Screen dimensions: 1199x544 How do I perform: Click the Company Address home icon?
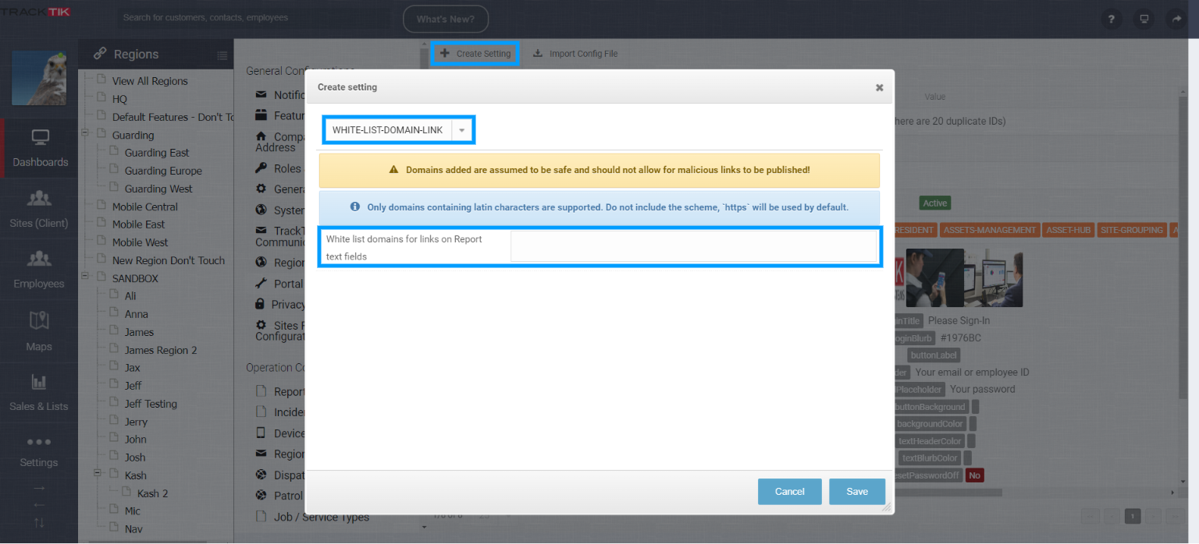(261, 136)
